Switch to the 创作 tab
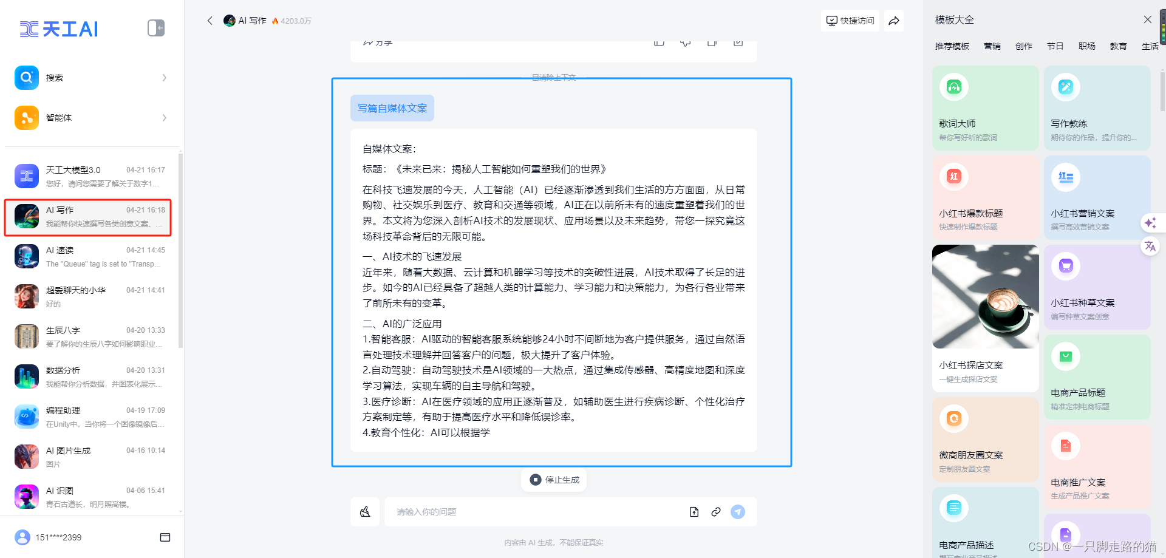1166x558 pixels. click(x=1024, y=46)
